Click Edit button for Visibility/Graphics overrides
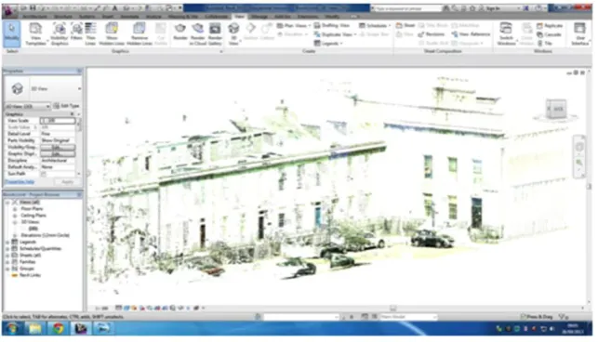Image resolution: width=598 pixels, height=342 pixels. tap(58, 147)
